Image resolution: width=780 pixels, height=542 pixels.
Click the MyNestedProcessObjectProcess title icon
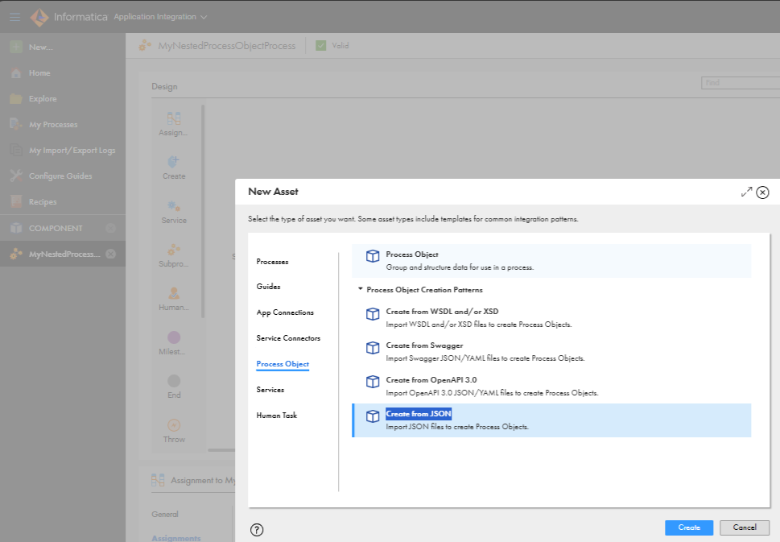coord(145,46)
